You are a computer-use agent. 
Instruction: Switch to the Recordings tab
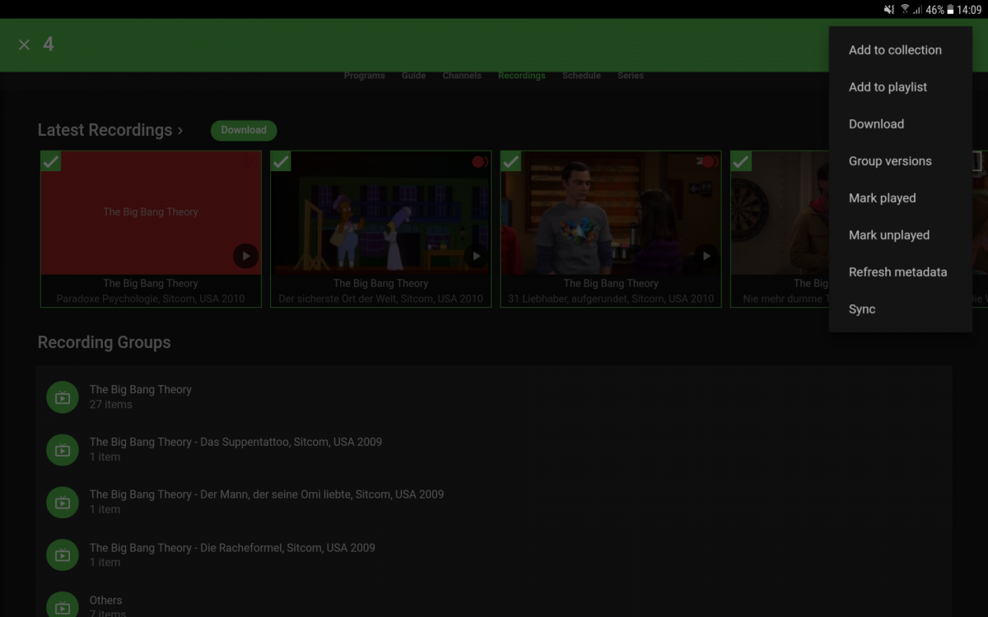[521, 76]
